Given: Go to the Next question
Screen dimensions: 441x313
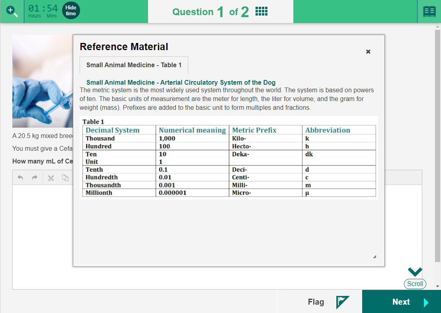Looking at the screenshot, I should (x=401, y=302).
